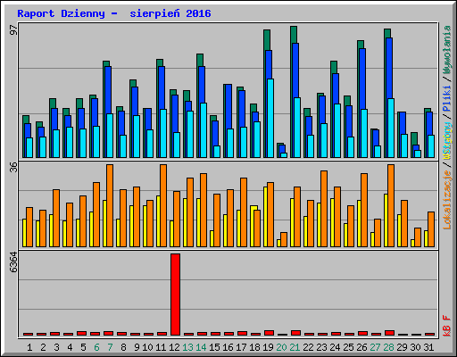Click the tall red KB bar for day 12

(175, 295)
